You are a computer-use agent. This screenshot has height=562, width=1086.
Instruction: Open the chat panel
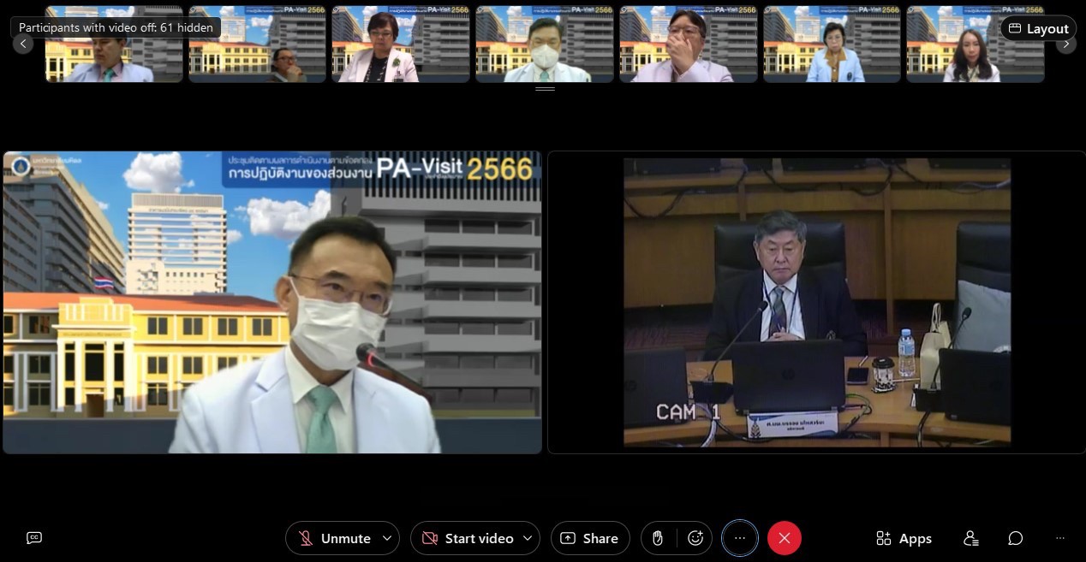pyautogui.click(x=1015, y=538)
